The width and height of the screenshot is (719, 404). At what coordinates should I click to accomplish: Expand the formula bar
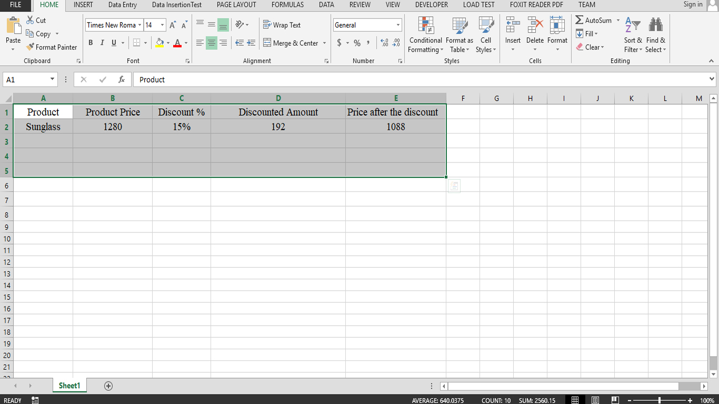(x=712, y=79)
